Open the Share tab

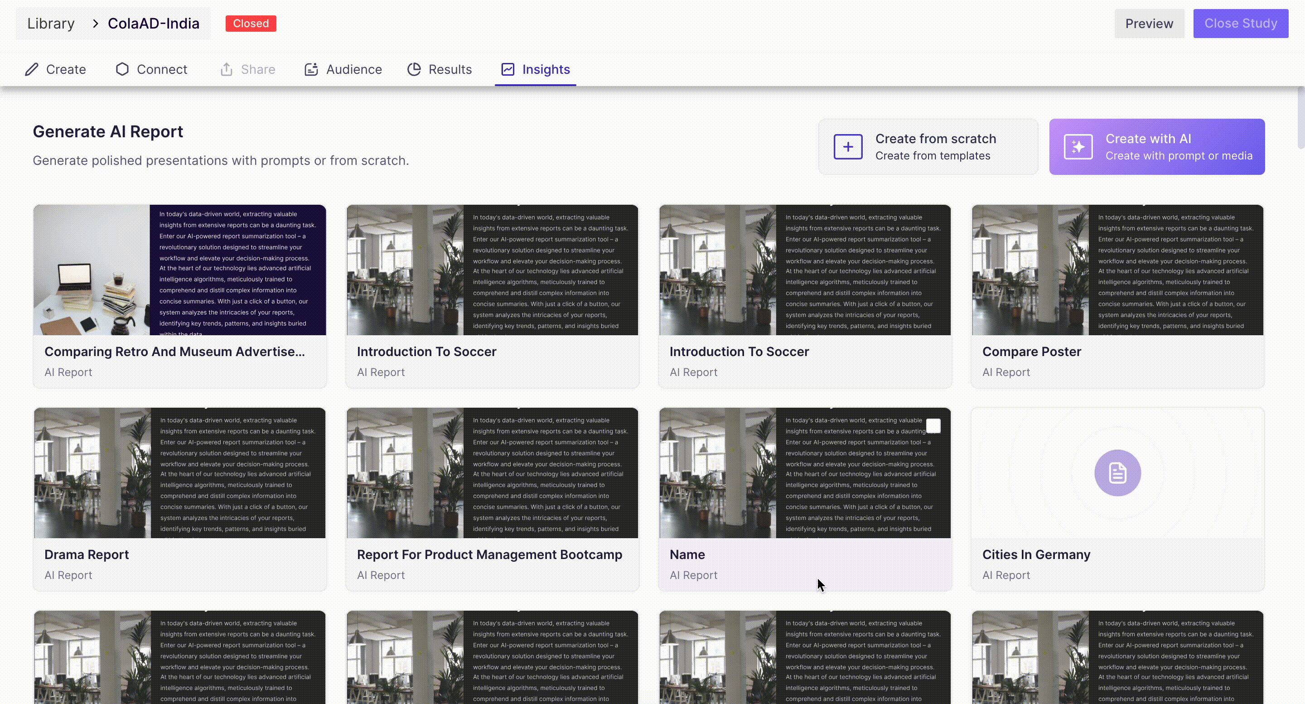(x=248, y=69)
